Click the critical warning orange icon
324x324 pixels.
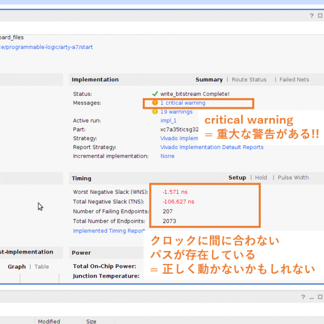155,103
